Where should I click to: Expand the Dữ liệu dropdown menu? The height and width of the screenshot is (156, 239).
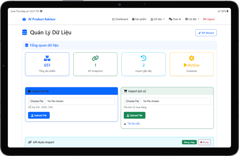(x=158, y=19)
